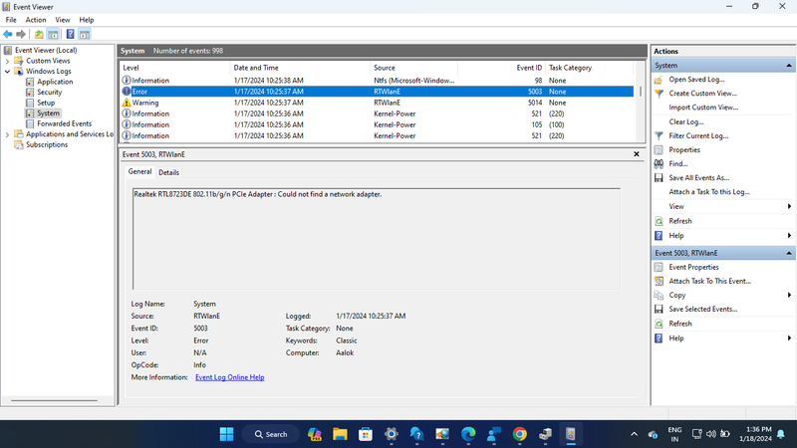Select Event Viewer (Local) root node
This screenshot has width=797, height=448.
point(46,51)
